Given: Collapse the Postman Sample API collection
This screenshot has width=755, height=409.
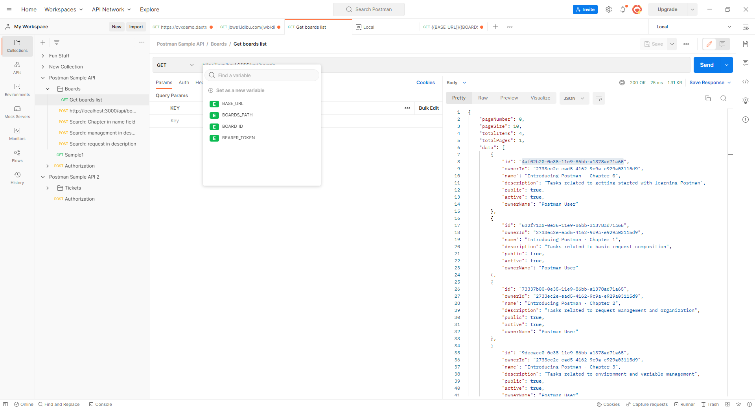Looking at the screenshot, I should tap(43, 78).
